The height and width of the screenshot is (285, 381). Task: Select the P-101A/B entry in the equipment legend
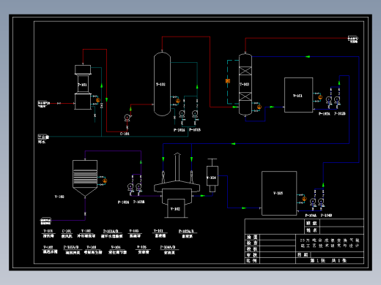click(x=111, y=234)
